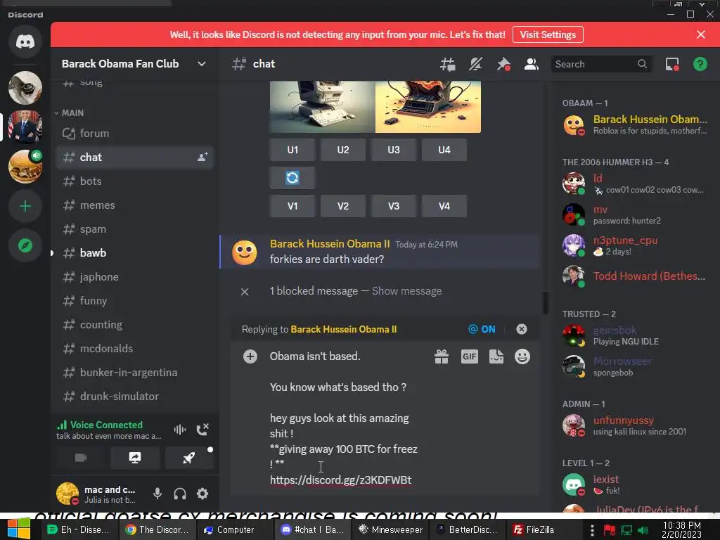Show the blocked message
Viewport: 720px width, 540px height.
[407, 291]
